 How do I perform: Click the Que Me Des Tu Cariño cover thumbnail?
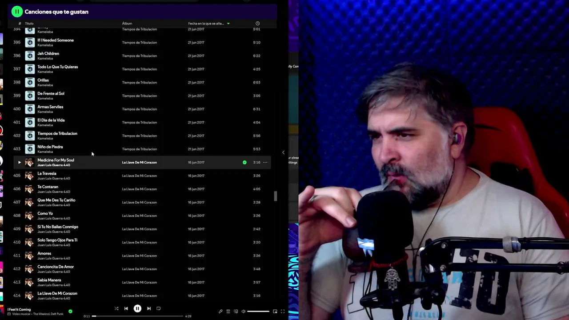coord(30,202)
